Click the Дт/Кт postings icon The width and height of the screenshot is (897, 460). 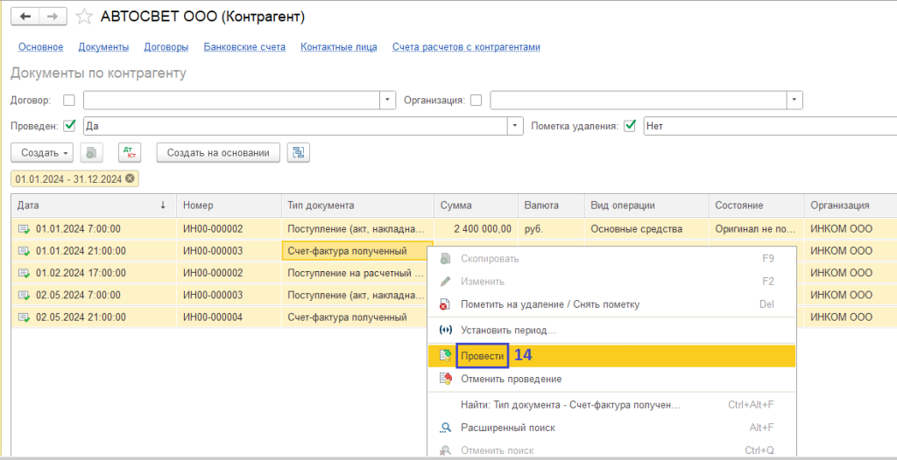pos(130,153)
